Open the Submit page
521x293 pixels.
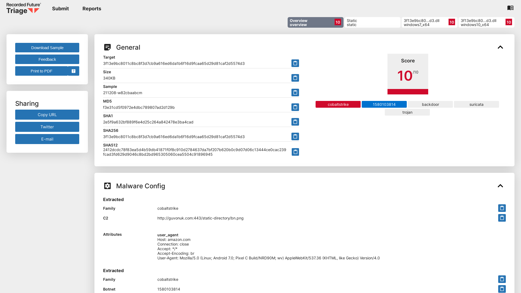click(61, 9)
